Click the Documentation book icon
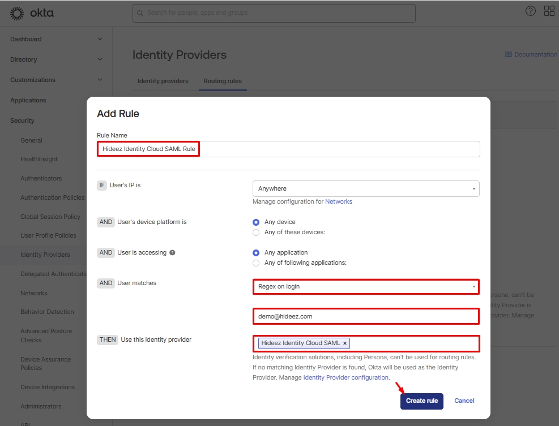Screen dimensions: 559x426 508,55
